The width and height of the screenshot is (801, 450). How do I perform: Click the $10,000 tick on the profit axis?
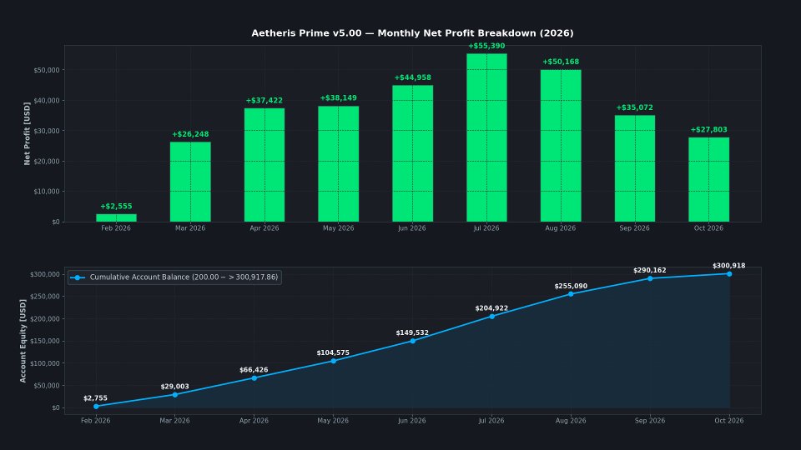[47, 192]
